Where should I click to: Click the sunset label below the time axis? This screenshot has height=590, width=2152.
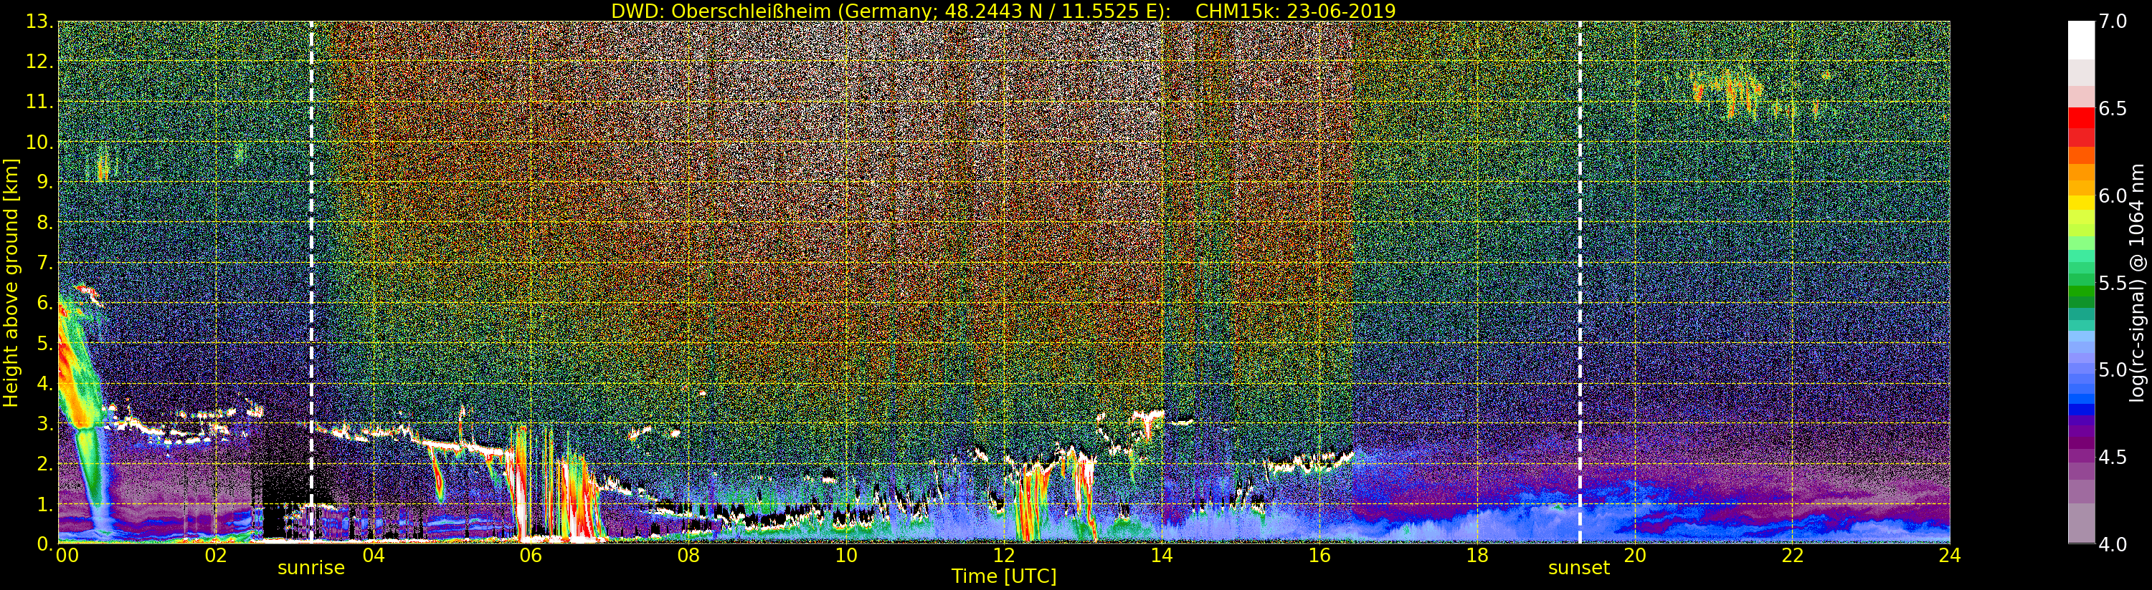(x=1578, y=569)
